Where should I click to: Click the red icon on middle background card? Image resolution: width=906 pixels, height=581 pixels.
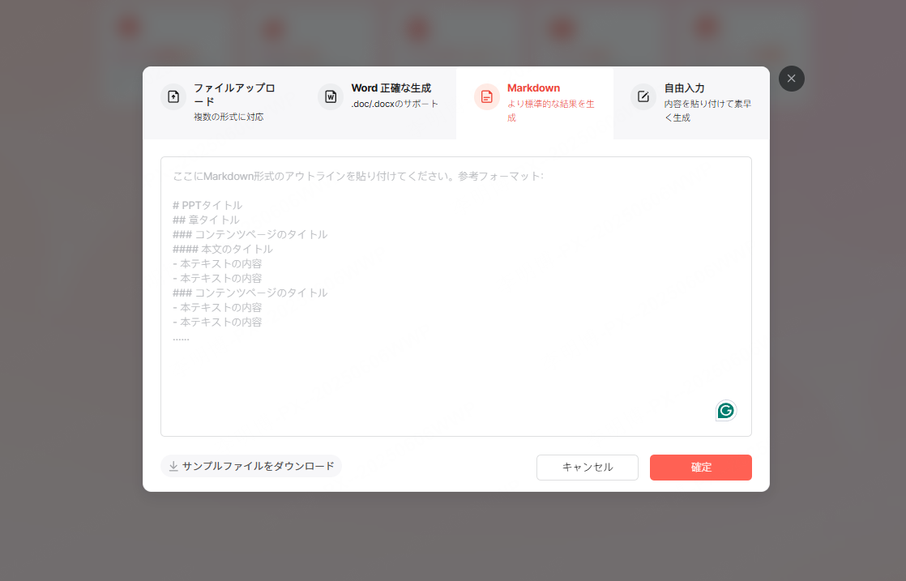coord(417,25)
